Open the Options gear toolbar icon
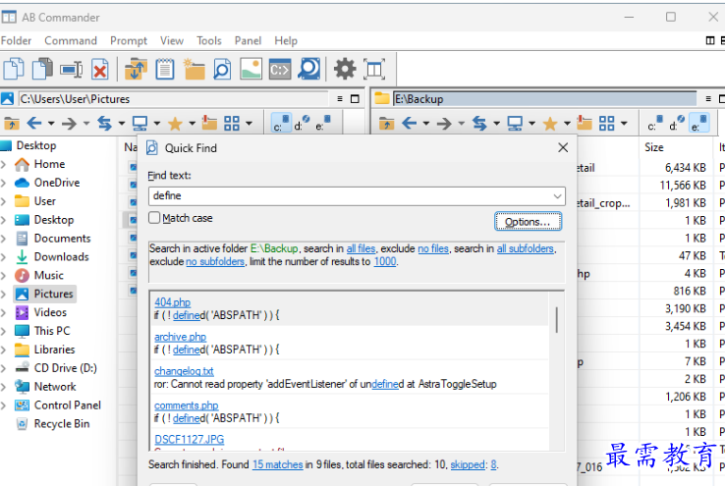This screenshot has width=725, height=486. click(x=345, y=69)
